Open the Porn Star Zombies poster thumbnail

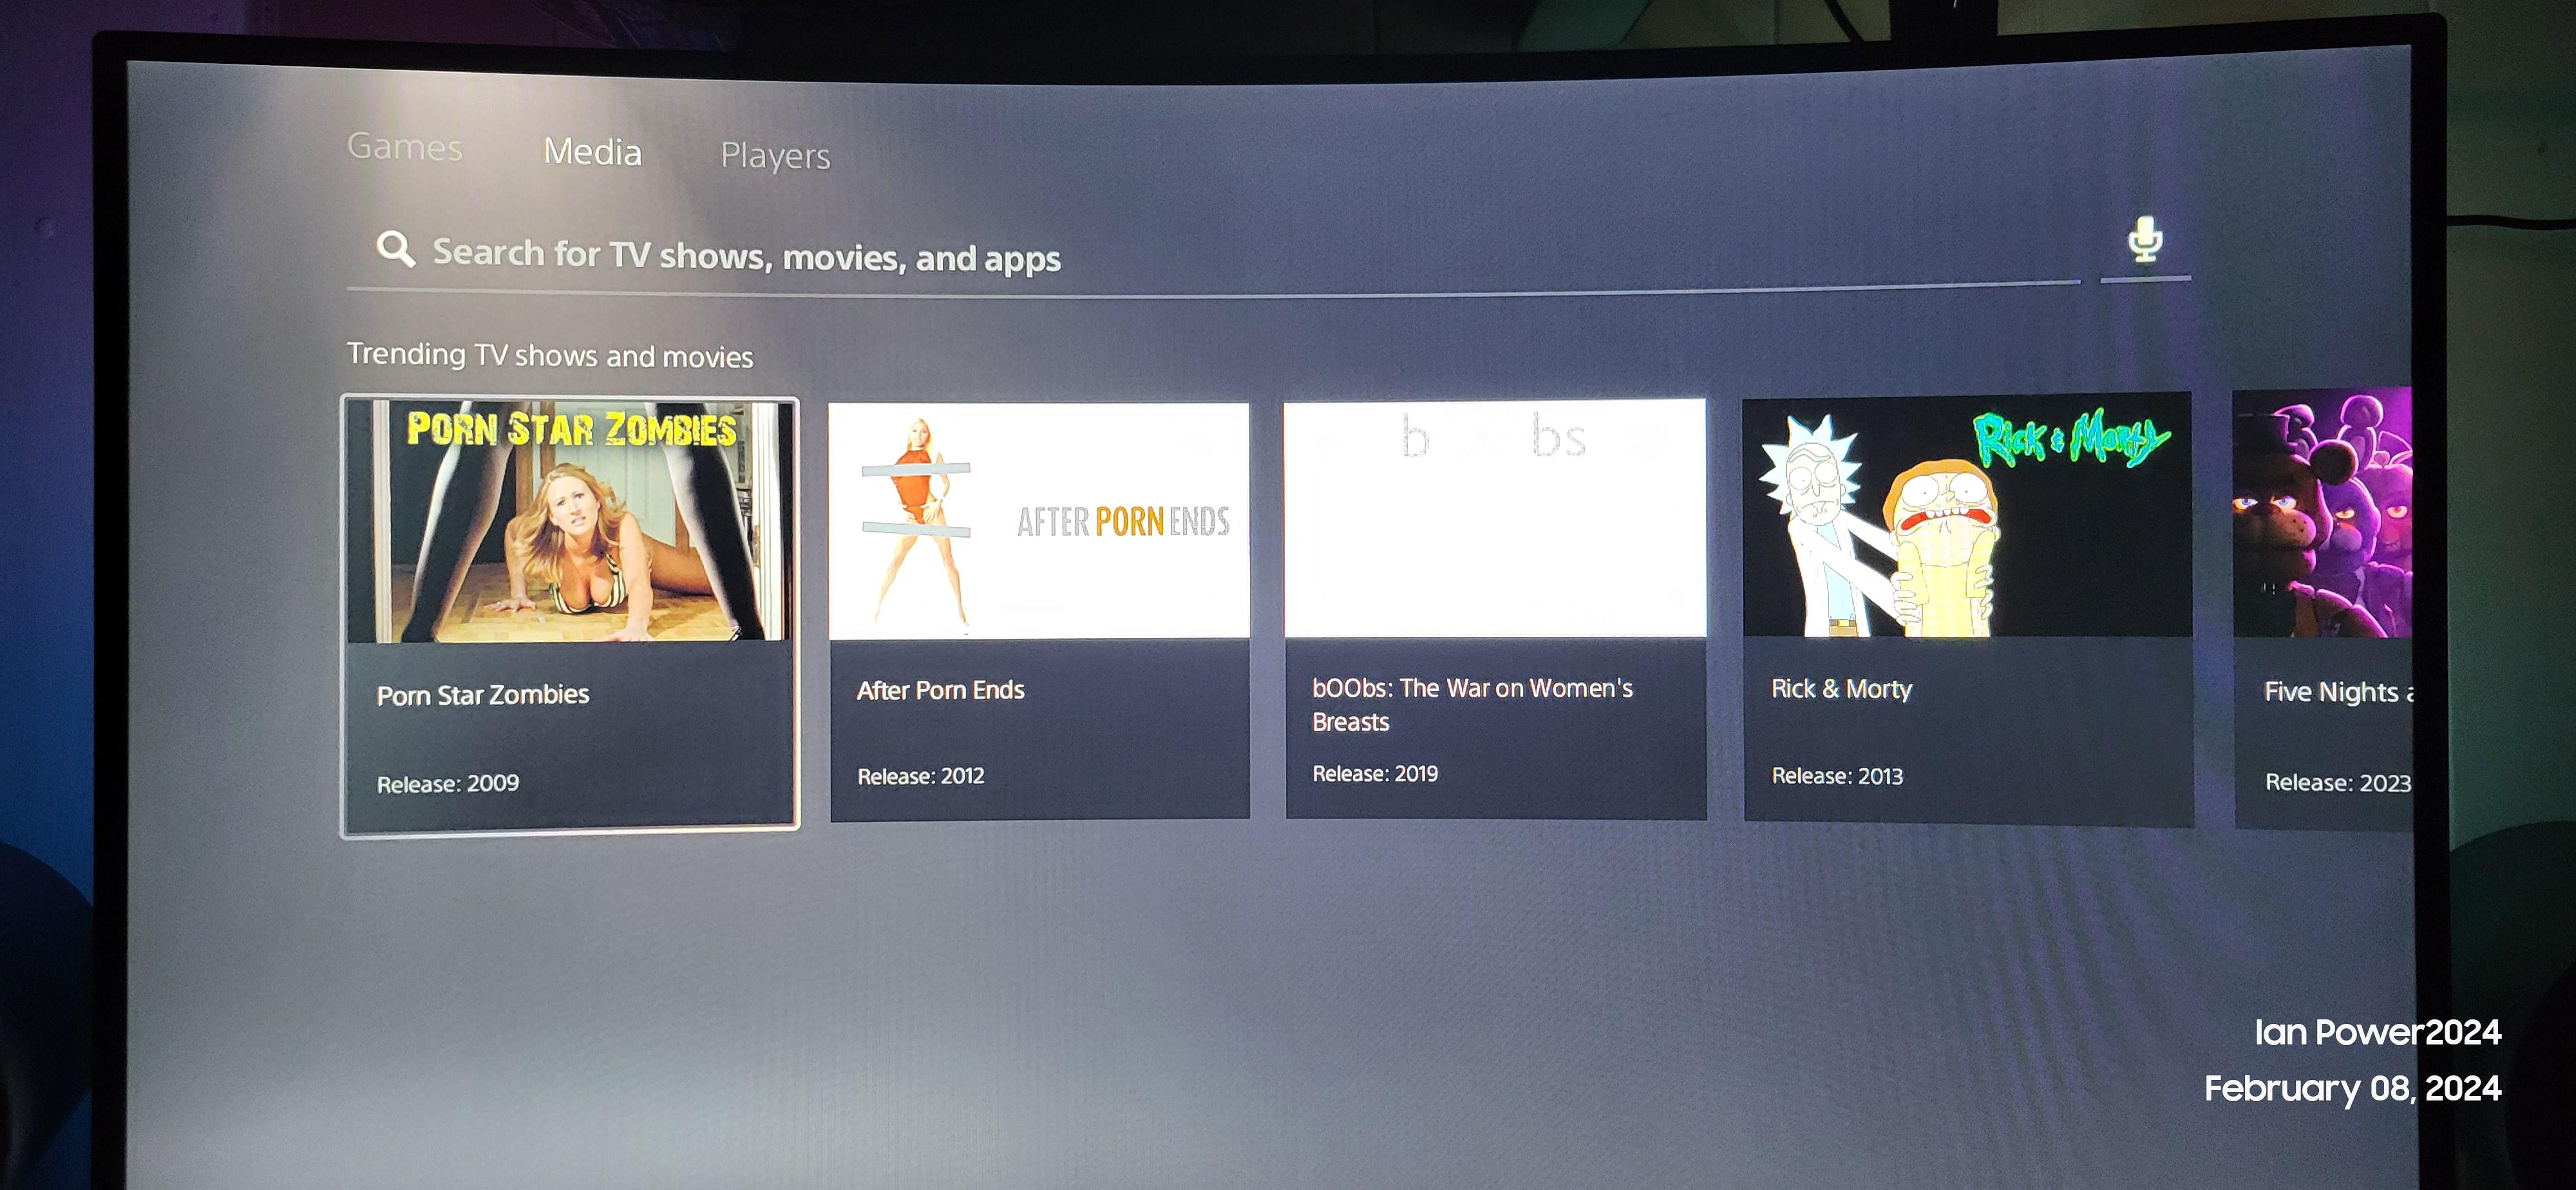[570, 522]
